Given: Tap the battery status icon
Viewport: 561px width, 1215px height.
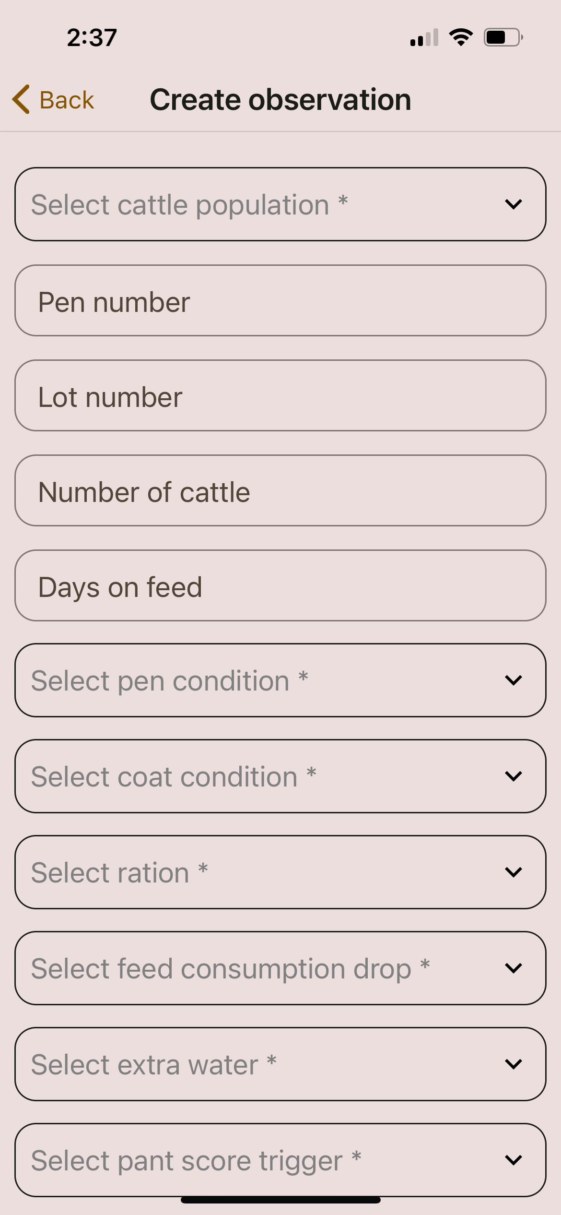Looking at the screenshot, I should [503, 37].
